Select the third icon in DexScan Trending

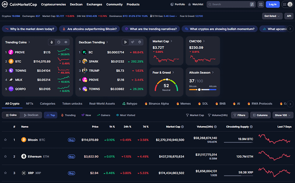(x=140, y=42)
